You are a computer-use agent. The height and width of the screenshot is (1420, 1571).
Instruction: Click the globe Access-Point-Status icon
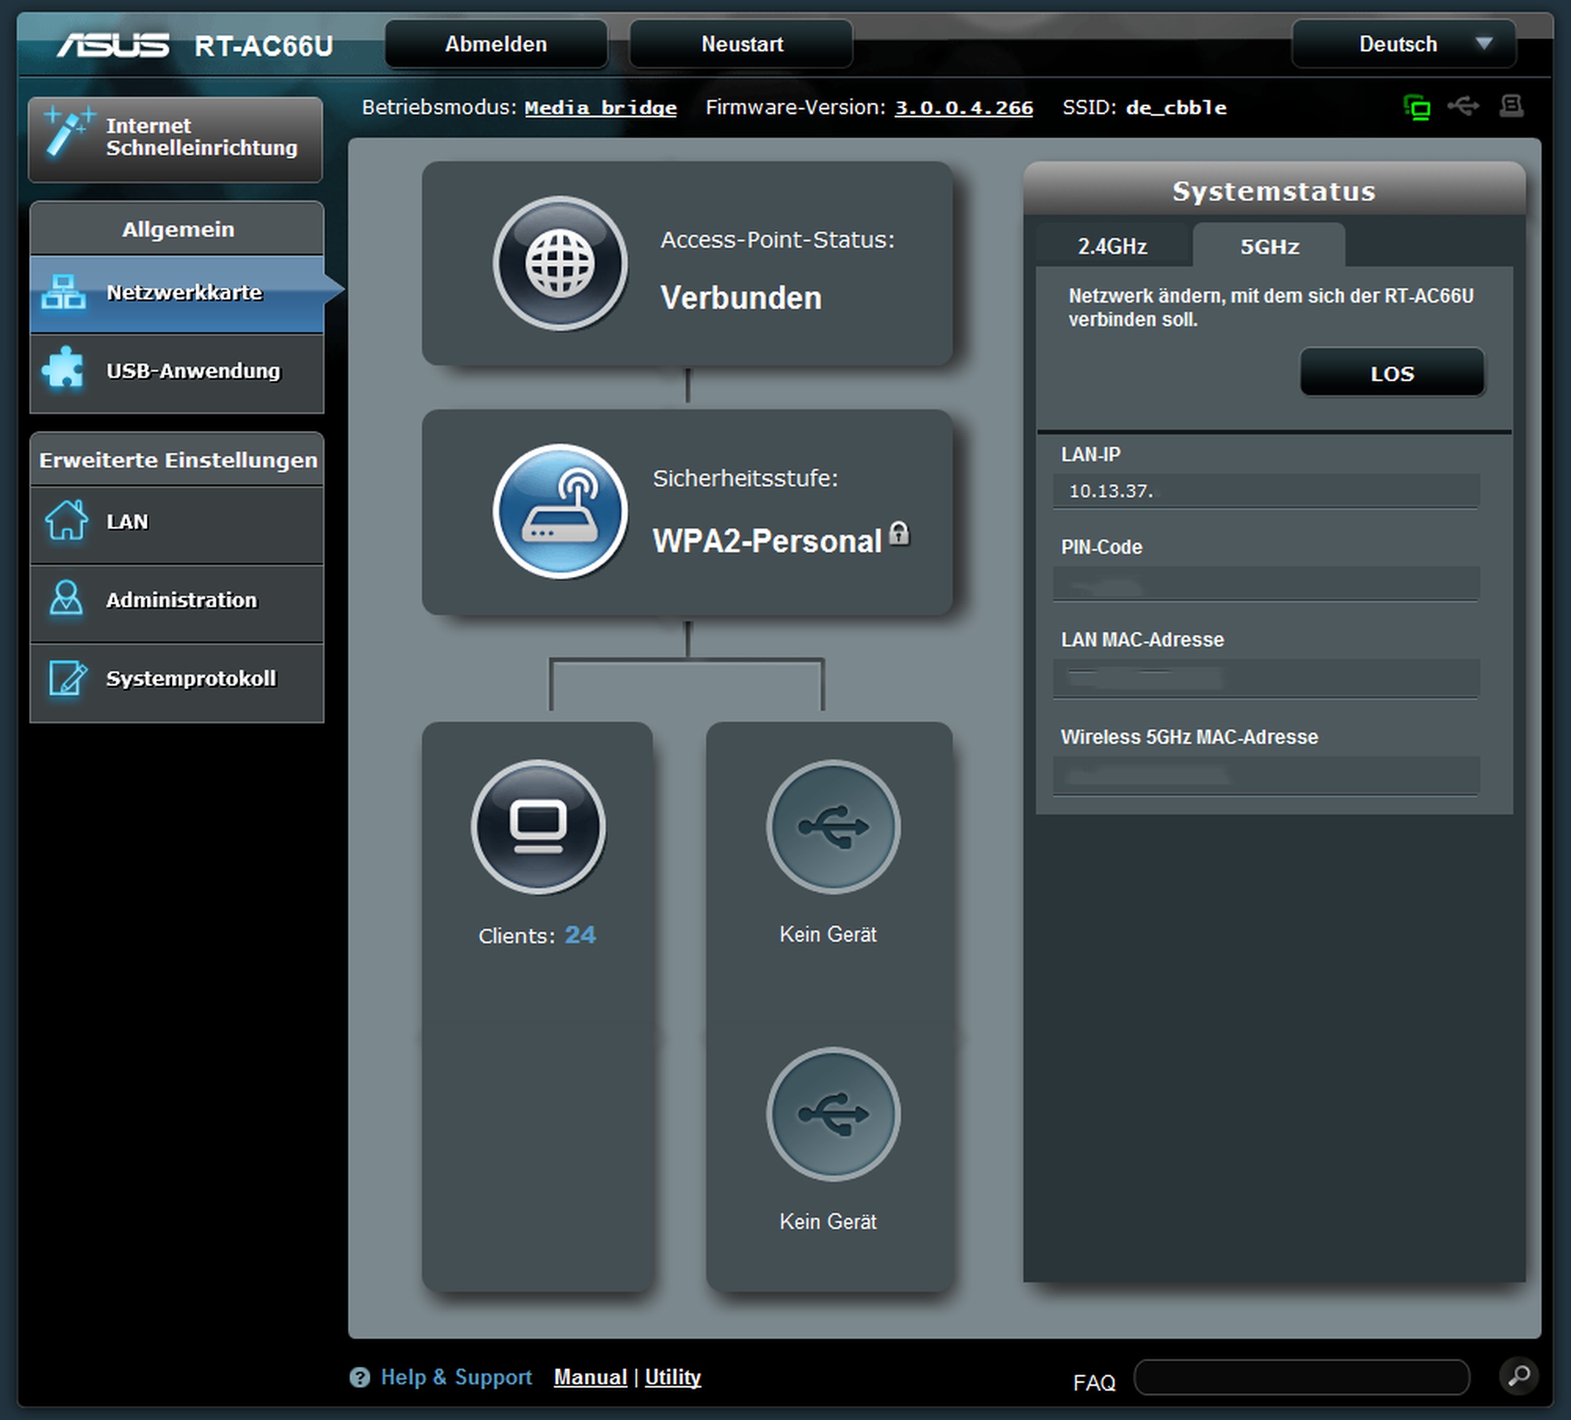tap(560, 263)
